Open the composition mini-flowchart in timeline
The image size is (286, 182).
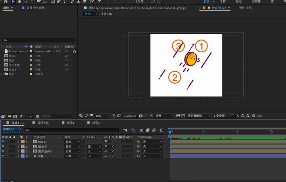[125, 130]
